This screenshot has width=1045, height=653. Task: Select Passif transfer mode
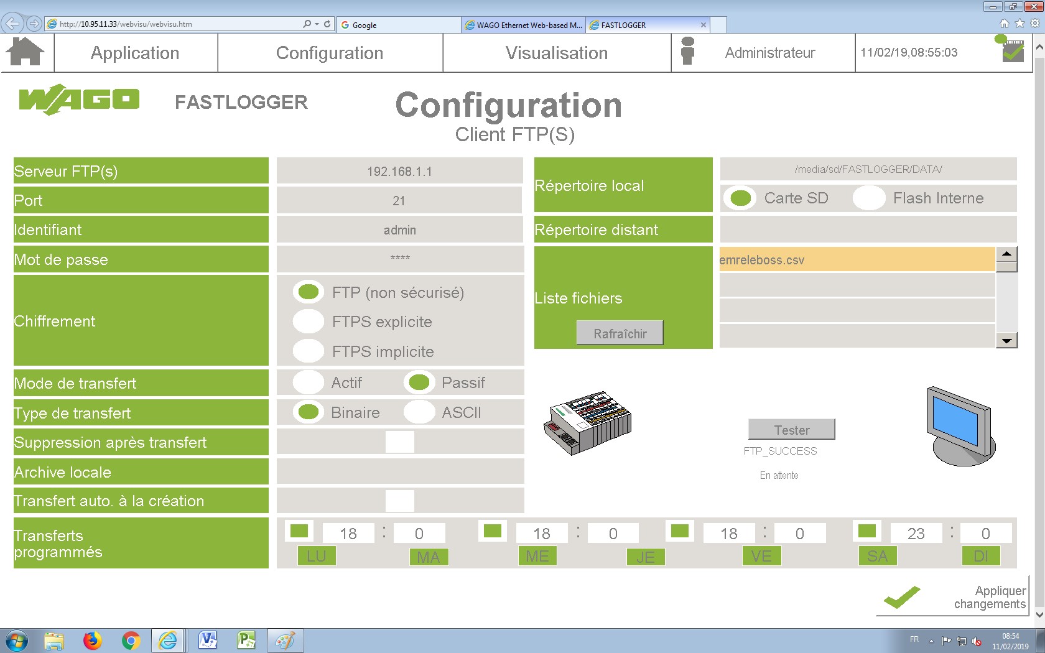pyautogui.click(x=419, y=382)
